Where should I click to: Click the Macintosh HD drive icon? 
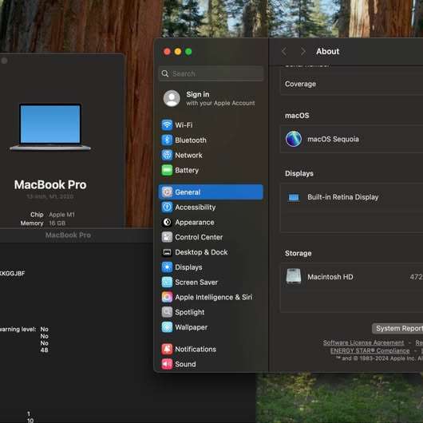point(294,276)
